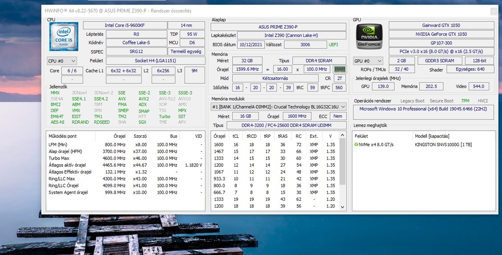The image size is (502, 255).
Task: Click the GDDR5 SDRAM field
Action: point(440,61)
